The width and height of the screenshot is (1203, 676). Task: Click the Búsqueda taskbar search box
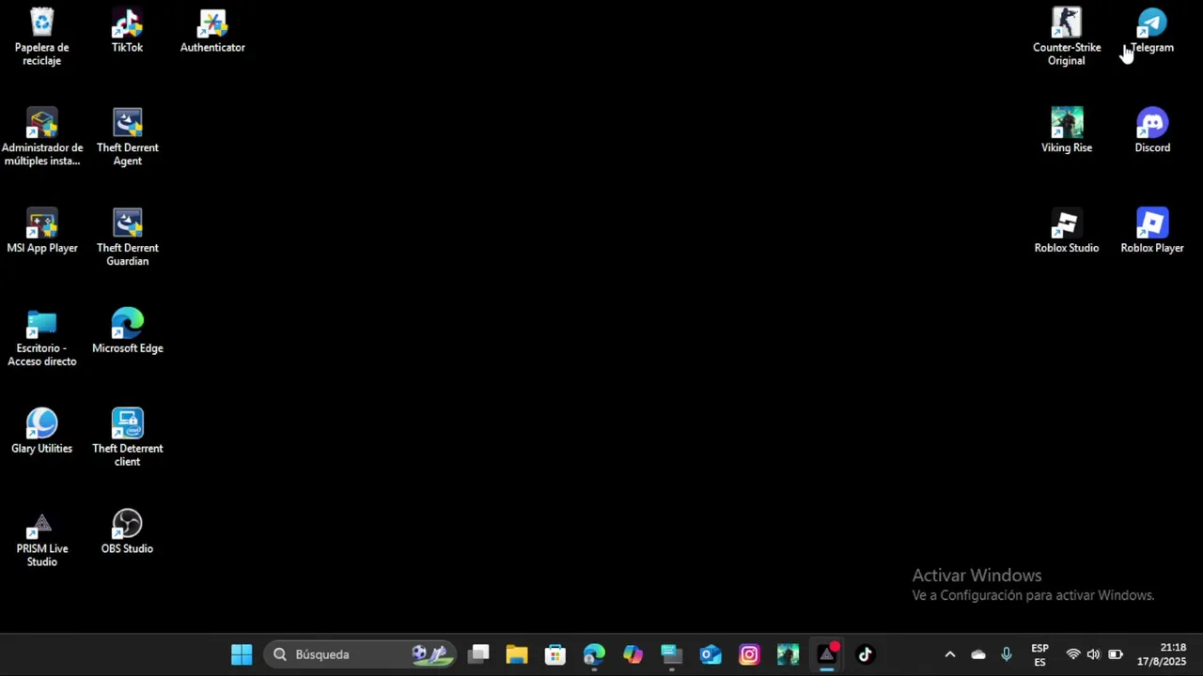click(360, 654)
